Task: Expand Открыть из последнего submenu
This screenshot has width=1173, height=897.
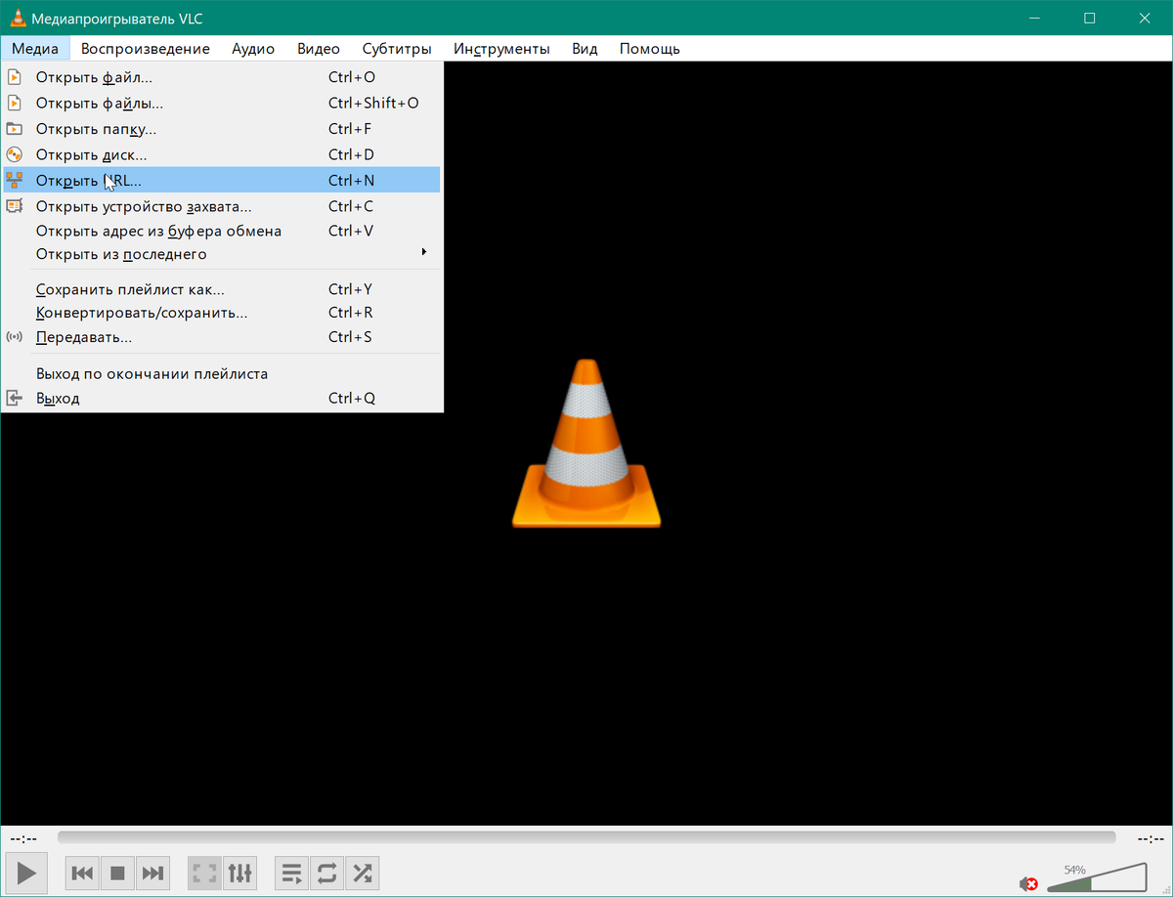Action: click(221, 254)
